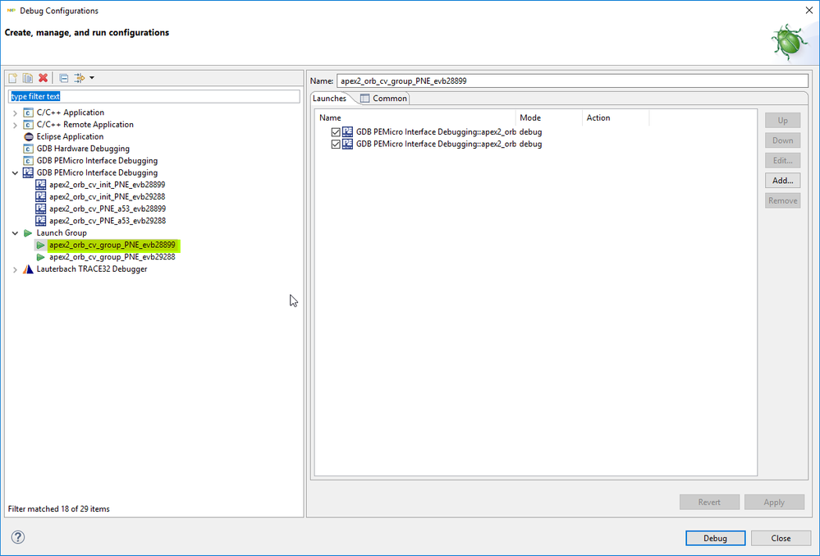Image resolution: width=820 pixels, height=556 pixels.
Task: Open the filter options dropdown arrow
Action: tap(91, 78)
